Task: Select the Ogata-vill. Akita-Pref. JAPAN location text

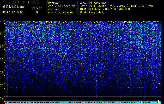Action: [116, 6]
